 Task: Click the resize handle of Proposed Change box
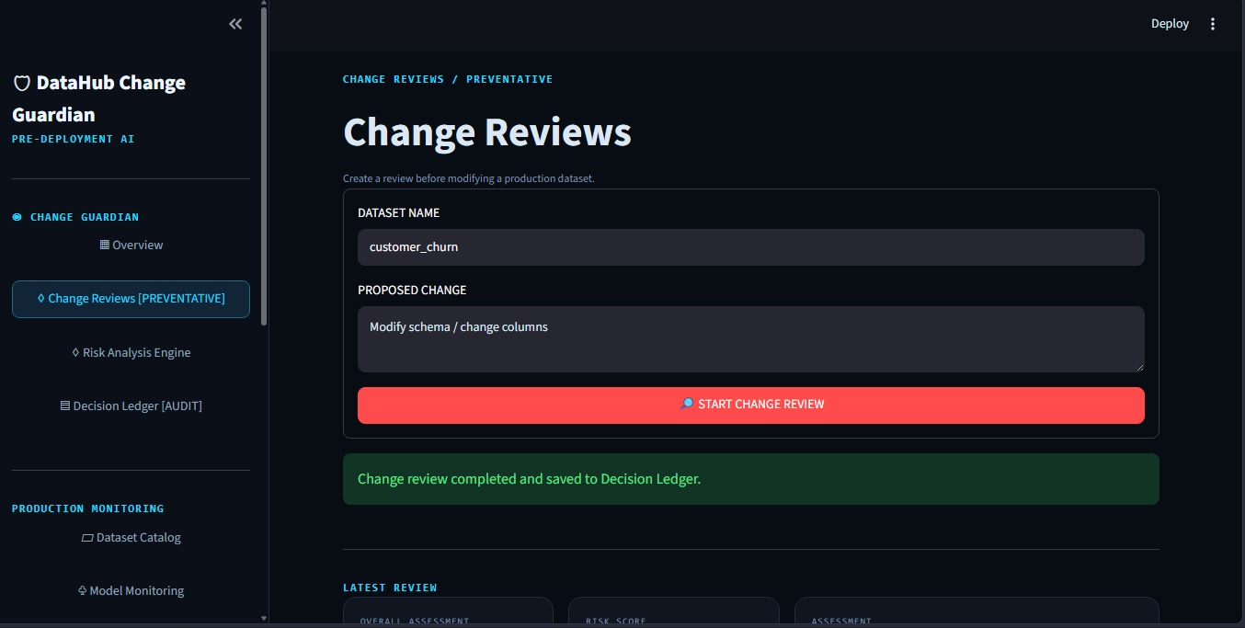click(x=1139, y=367)
